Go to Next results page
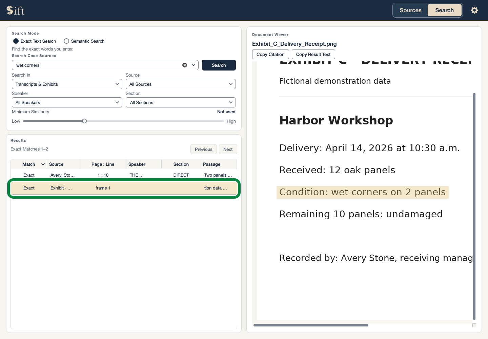Image resolution: width=488 pixels, height=339 pixels. point(228,149)
